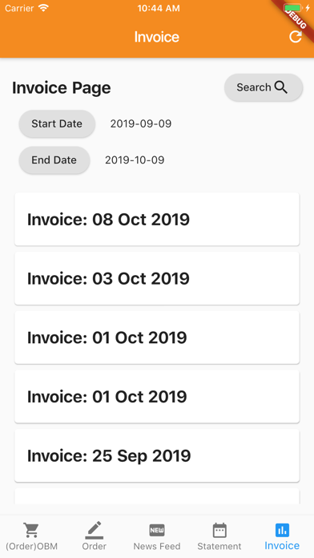Select the Invoice chart icon
Screen dimensions: 314x558
[x=282, y=530]
